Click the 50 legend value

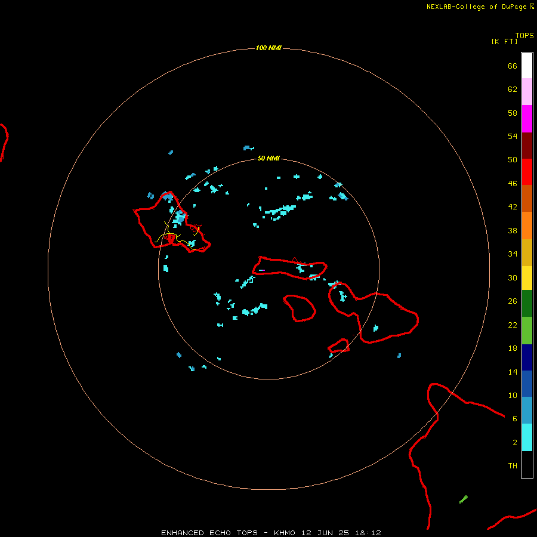pos(513,159)
